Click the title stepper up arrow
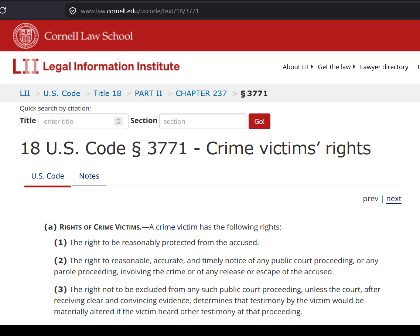The width and height of the screenshot is (420, 336). click(118, 119)
